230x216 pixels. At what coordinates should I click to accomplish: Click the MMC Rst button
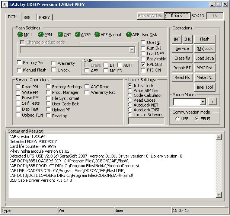205,68
